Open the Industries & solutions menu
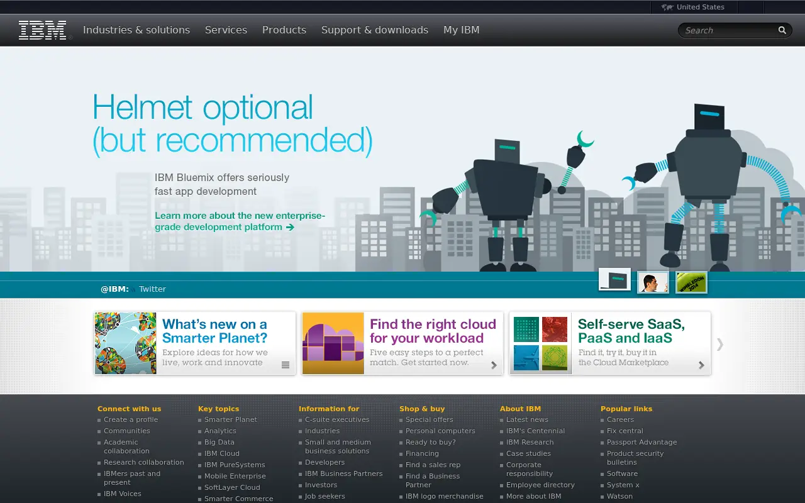Screen dimensions: 805x503 [136, 30]
